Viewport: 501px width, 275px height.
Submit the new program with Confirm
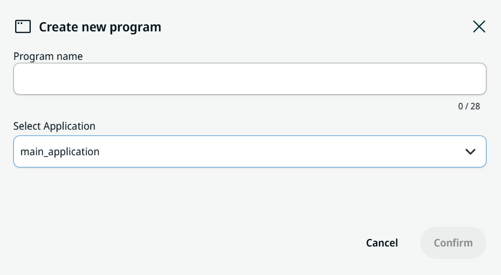453,242
